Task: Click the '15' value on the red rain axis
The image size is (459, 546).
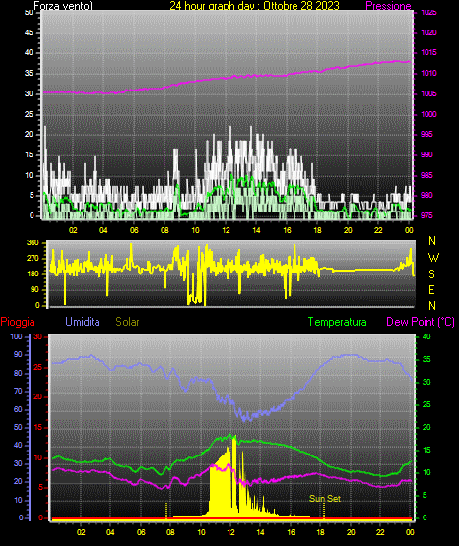Action: (38, 427)
